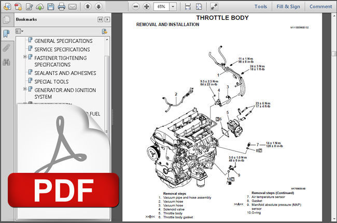This screenshot has width=337, height=223.
Task: Click step 'Air temperature sensor' text
Action: [268, 197]
